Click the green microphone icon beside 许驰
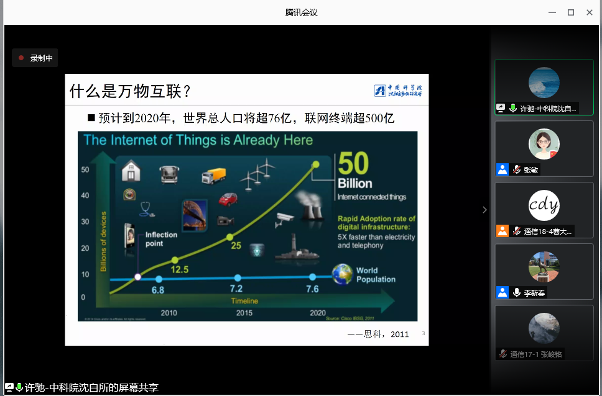Screen dimensions: 602x396 [x=513, y=108]
